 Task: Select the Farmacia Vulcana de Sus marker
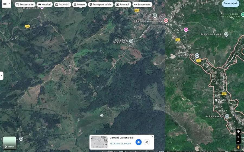[166, 21]
